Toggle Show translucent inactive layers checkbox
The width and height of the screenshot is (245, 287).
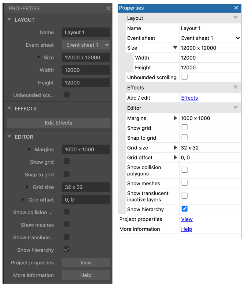point(184,196)
